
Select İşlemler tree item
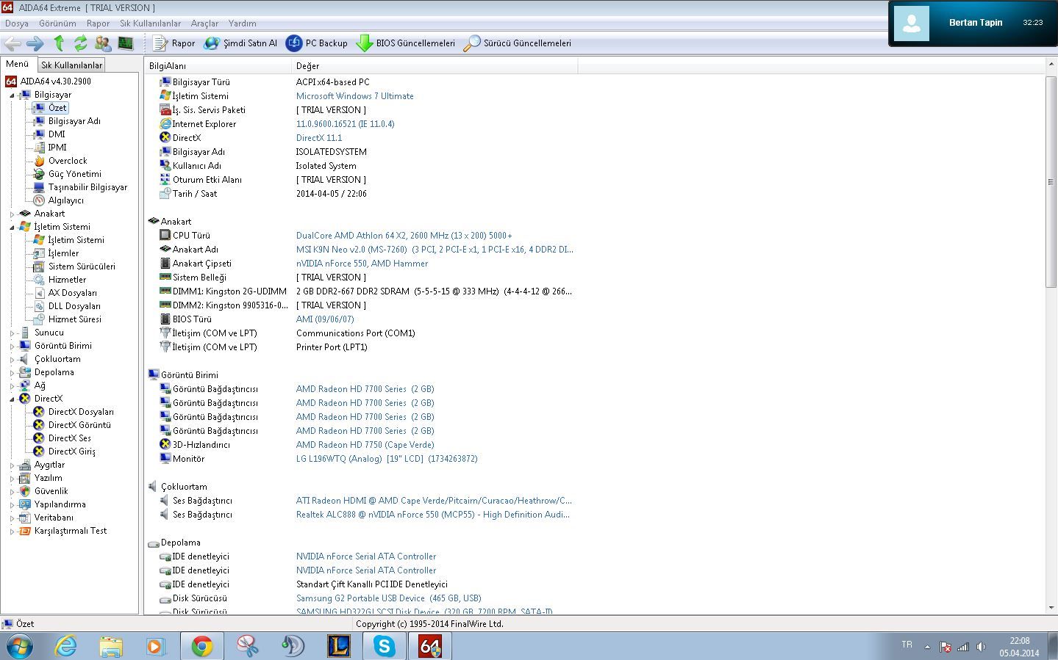63,253
